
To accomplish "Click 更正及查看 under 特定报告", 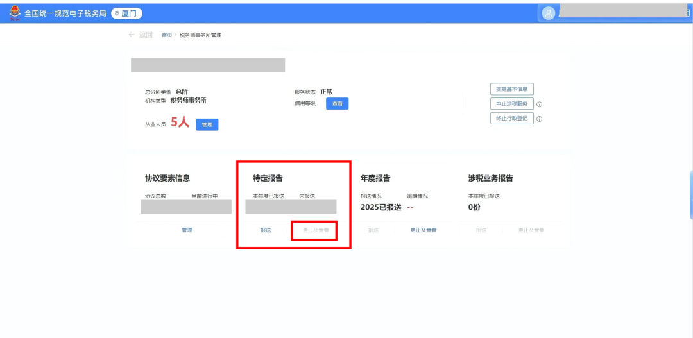I will click(x=316, y=230).
